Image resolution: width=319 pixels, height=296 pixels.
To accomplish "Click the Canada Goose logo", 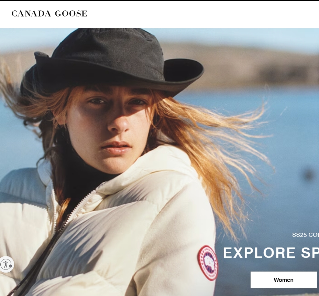I will pos(49,13).
